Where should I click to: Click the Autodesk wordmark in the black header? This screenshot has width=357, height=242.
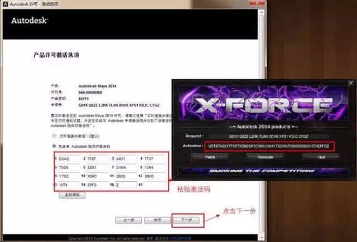[30, 21]
